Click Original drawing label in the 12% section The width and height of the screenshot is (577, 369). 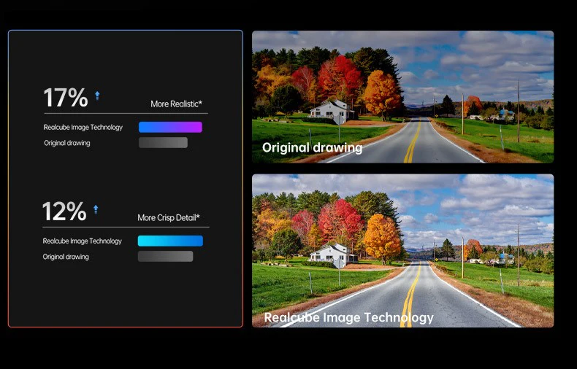point(66,257)
